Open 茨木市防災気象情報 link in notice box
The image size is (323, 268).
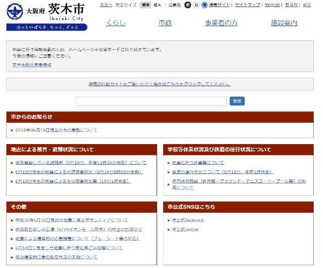point(32,65)
